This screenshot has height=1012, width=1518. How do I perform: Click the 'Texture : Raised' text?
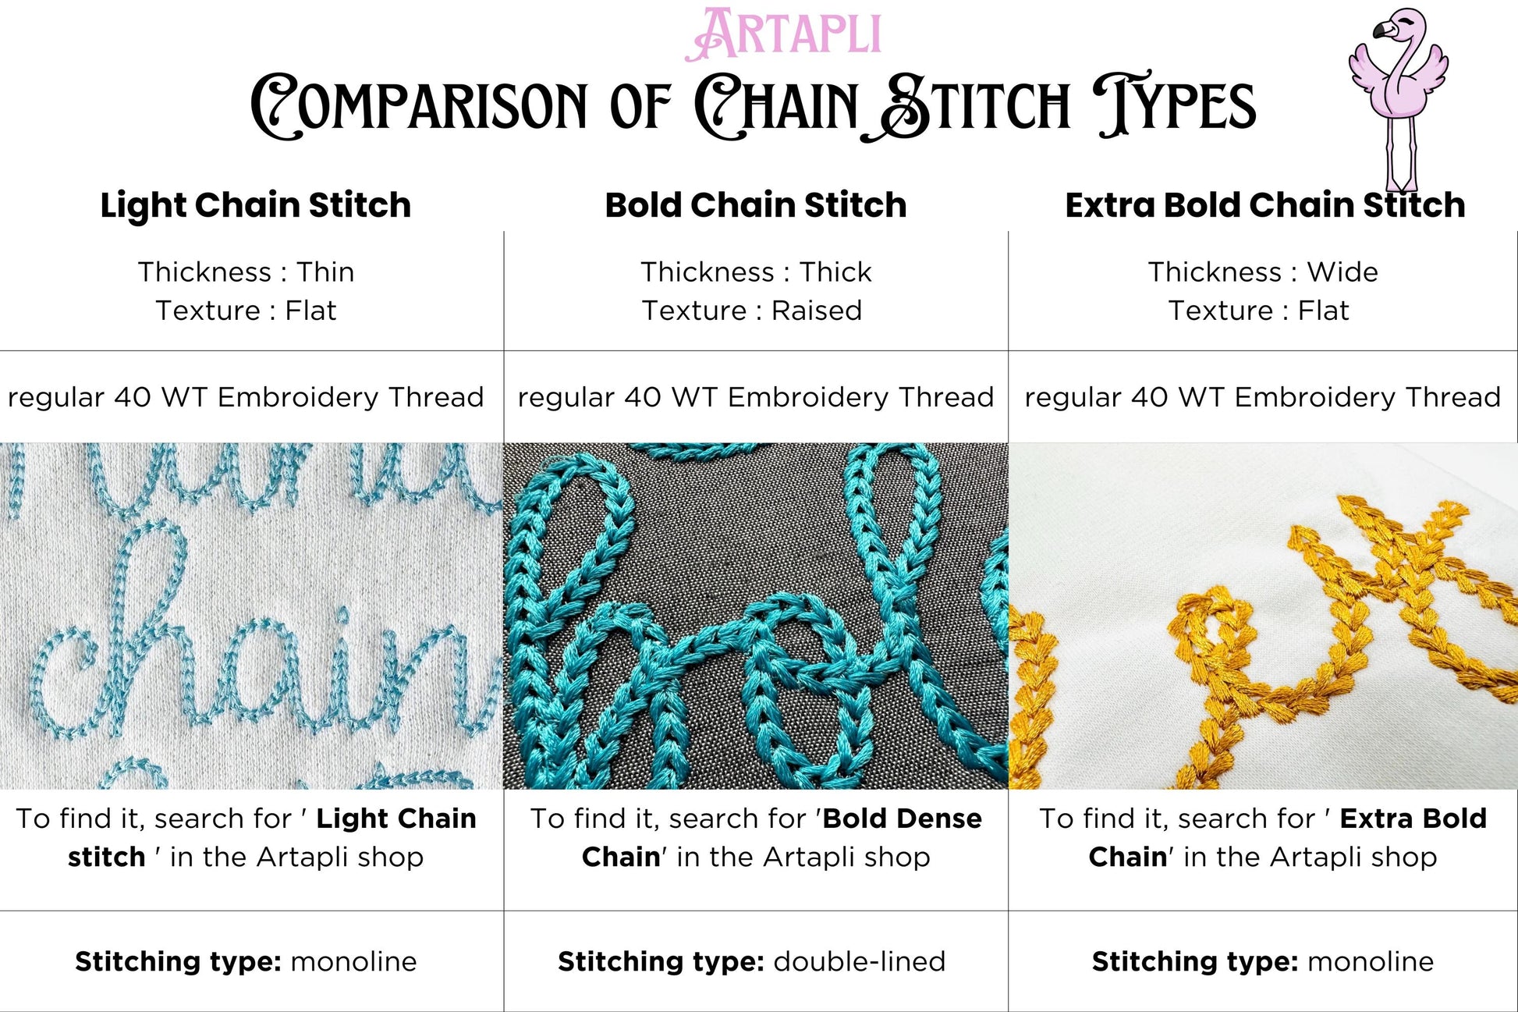click(751, 311)
